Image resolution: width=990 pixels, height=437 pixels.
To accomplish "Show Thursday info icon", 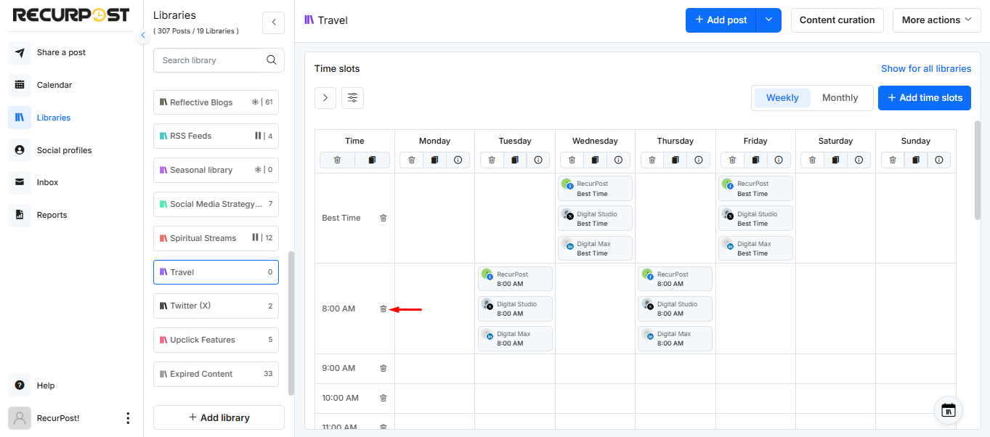I will (x=698, y=160).
